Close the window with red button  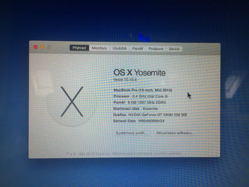[x=36, y=47]
